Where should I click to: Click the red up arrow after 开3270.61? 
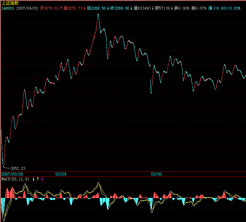61,7
